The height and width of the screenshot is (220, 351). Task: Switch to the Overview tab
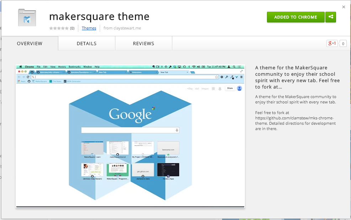[30, 44]
